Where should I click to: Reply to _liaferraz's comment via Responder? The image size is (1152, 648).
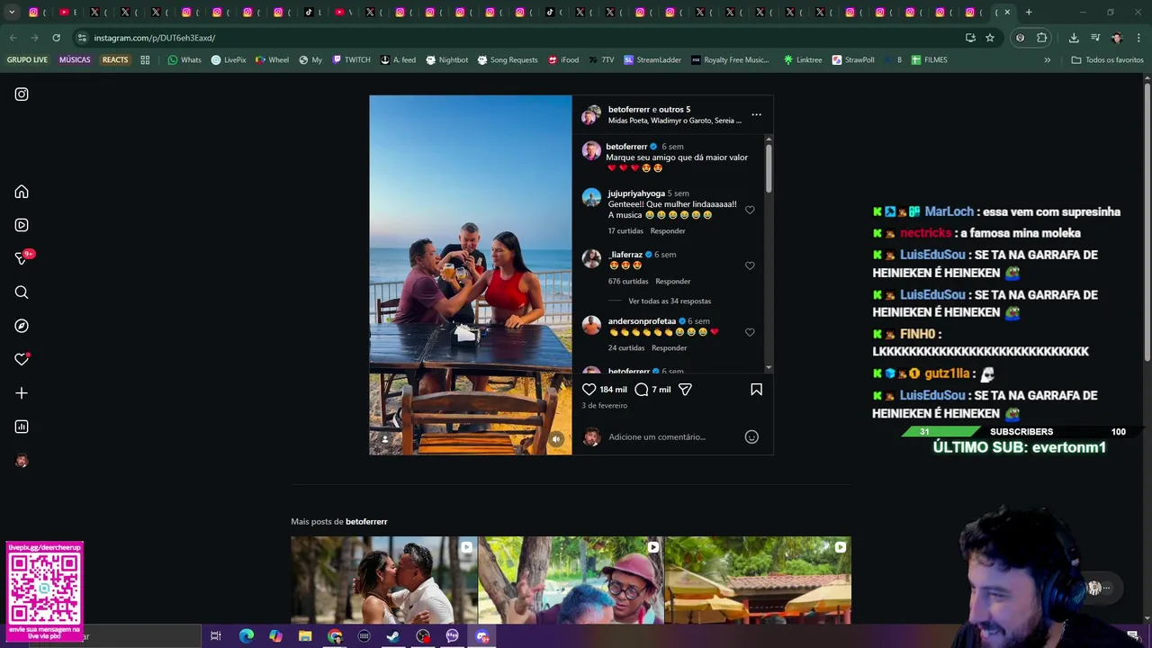(673, 282)
